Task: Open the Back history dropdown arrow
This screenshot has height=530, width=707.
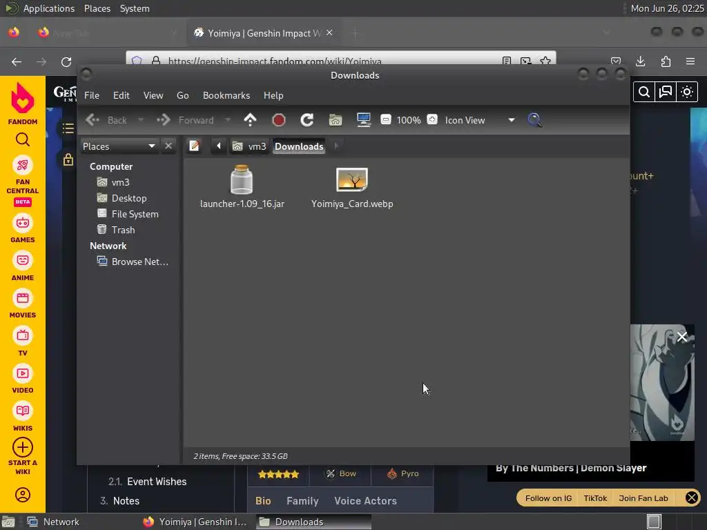Action: pos(141,120)
